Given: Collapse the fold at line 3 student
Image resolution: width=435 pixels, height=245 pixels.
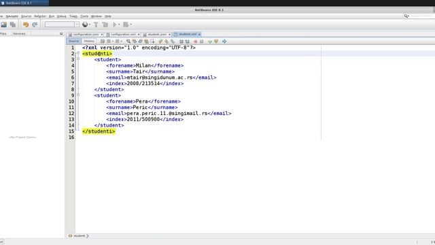Looking at the screenshot, I should (x=78, y=59).
